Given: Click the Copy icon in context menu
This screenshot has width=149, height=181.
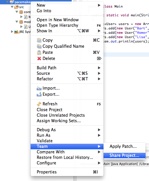Looking at the screenshot, I should point(39,40).
